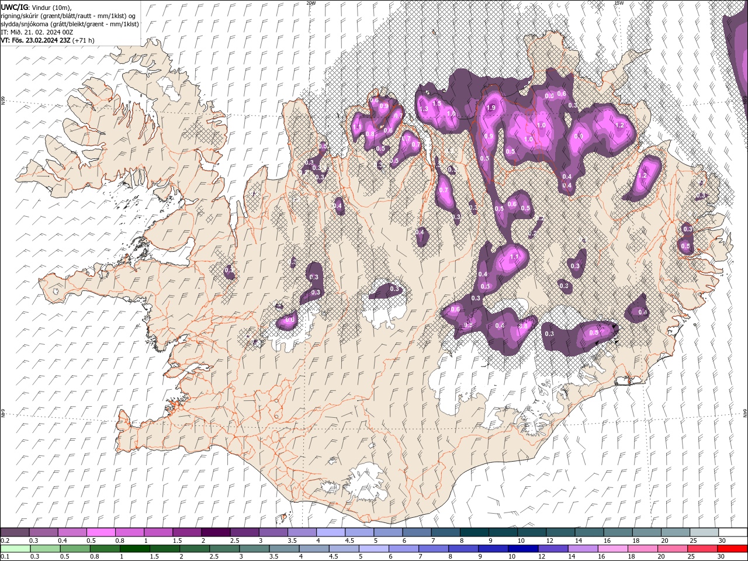Click the "16" label in upper legend row
Screen dimensions: 748x561
pos(607,541)
